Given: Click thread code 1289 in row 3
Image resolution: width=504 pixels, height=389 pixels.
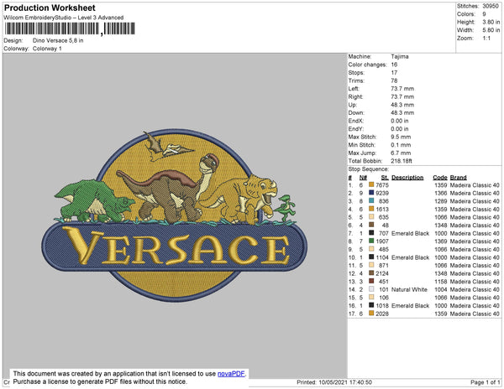Looking at the screenshot, I should click(441, 201).
